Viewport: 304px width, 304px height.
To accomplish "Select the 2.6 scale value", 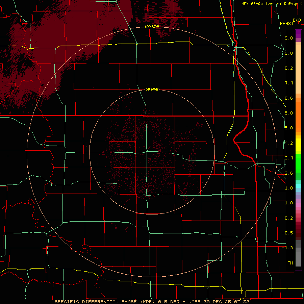I will pyautogui.click(x=289, y=173).
